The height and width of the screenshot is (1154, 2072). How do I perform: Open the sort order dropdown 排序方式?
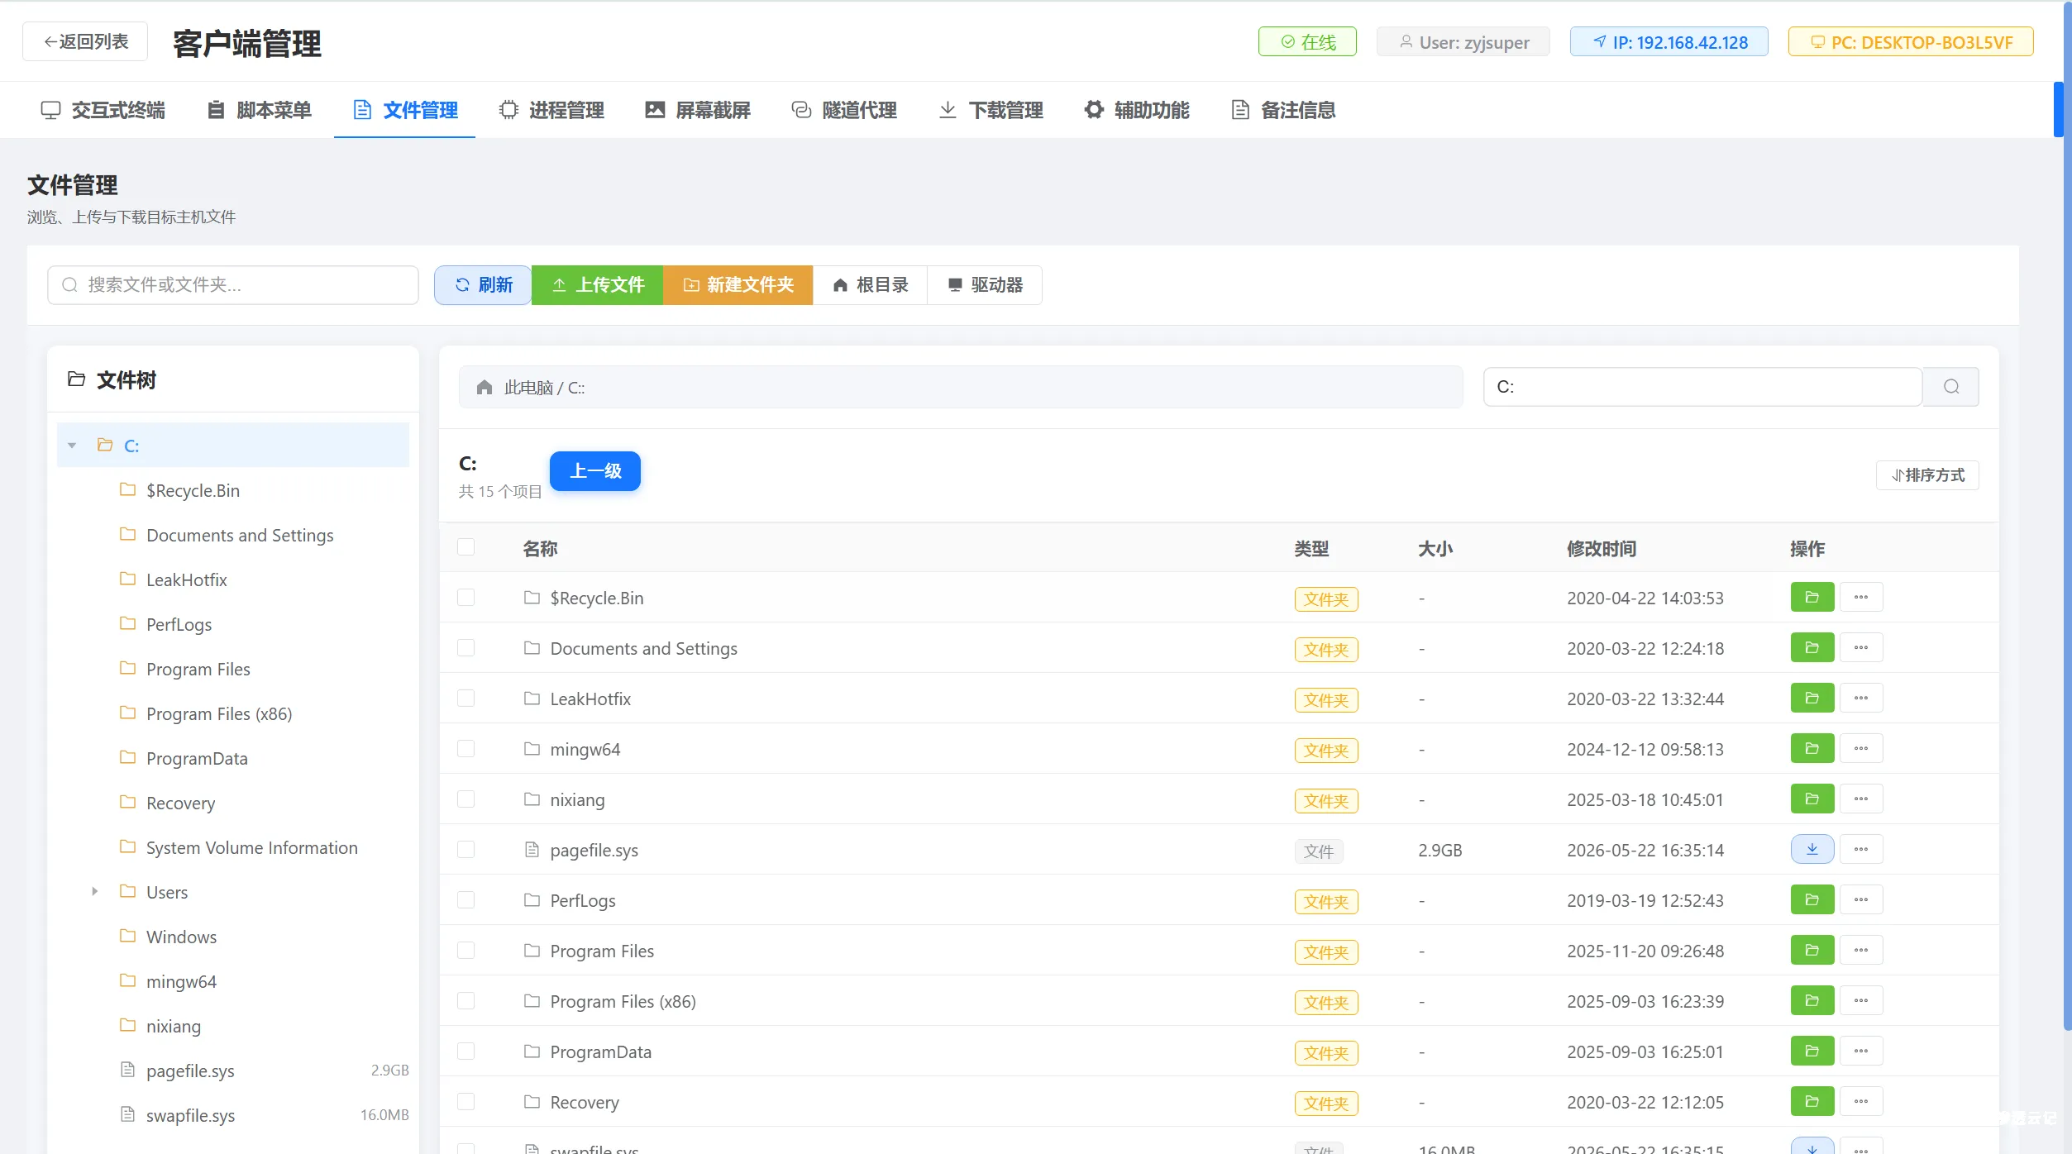coord(1927,475)
